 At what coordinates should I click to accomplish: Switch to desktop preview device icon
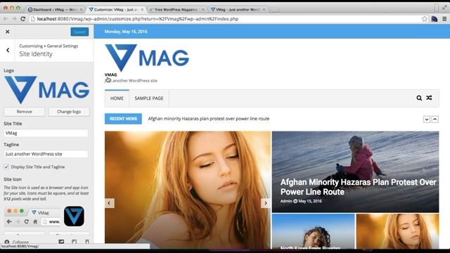(61, 242)
